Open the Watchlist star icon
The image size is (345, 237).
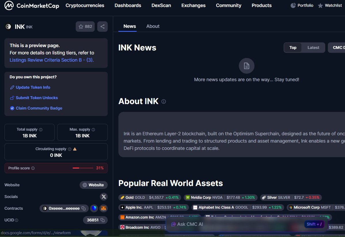click(x=320, y=5)
